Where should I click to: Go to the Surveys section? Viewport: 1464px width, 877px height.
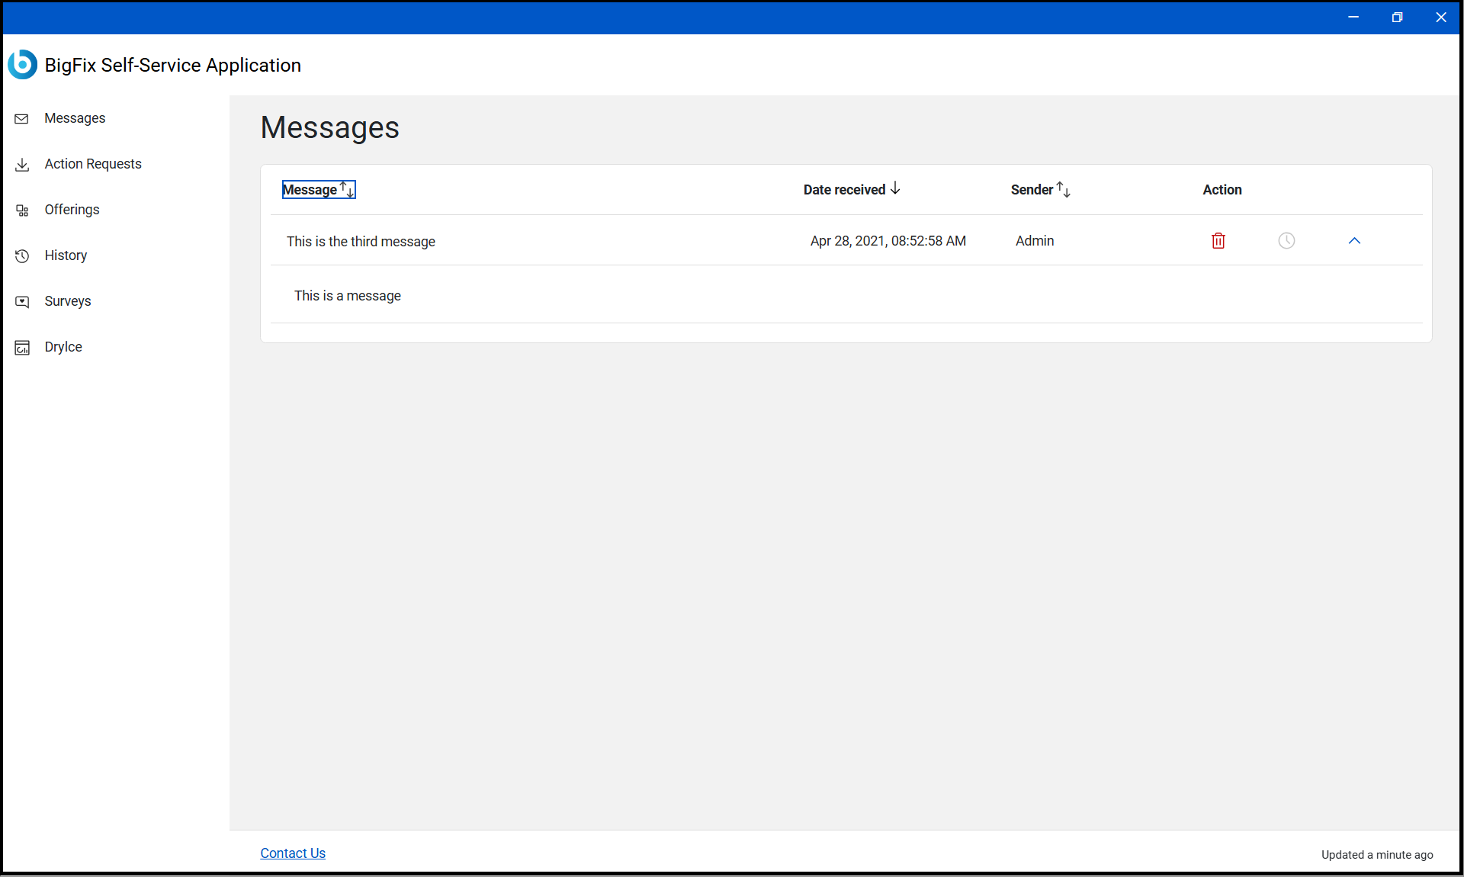pyautogui.click(x=67, y=301)
